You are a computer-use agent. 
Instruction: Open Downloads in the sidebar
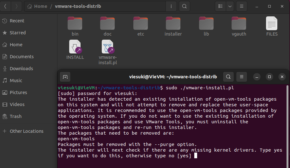[28, 69]
